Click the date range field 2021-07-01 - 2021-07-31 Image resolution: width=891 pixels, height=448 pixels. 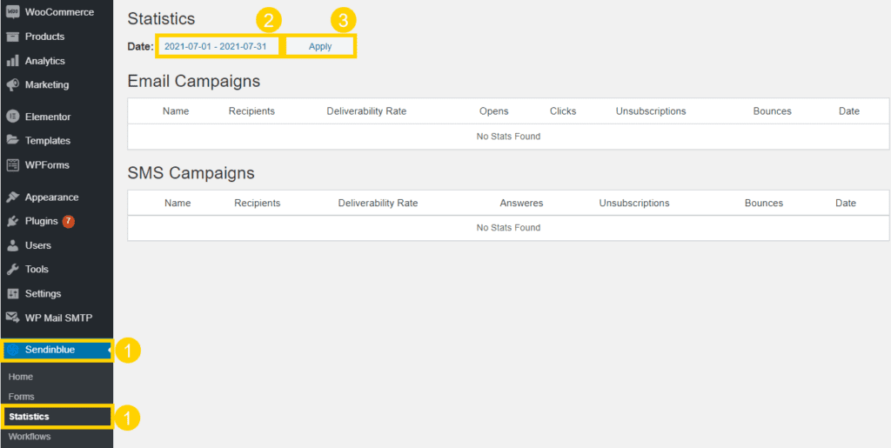[x=218, y=47]
